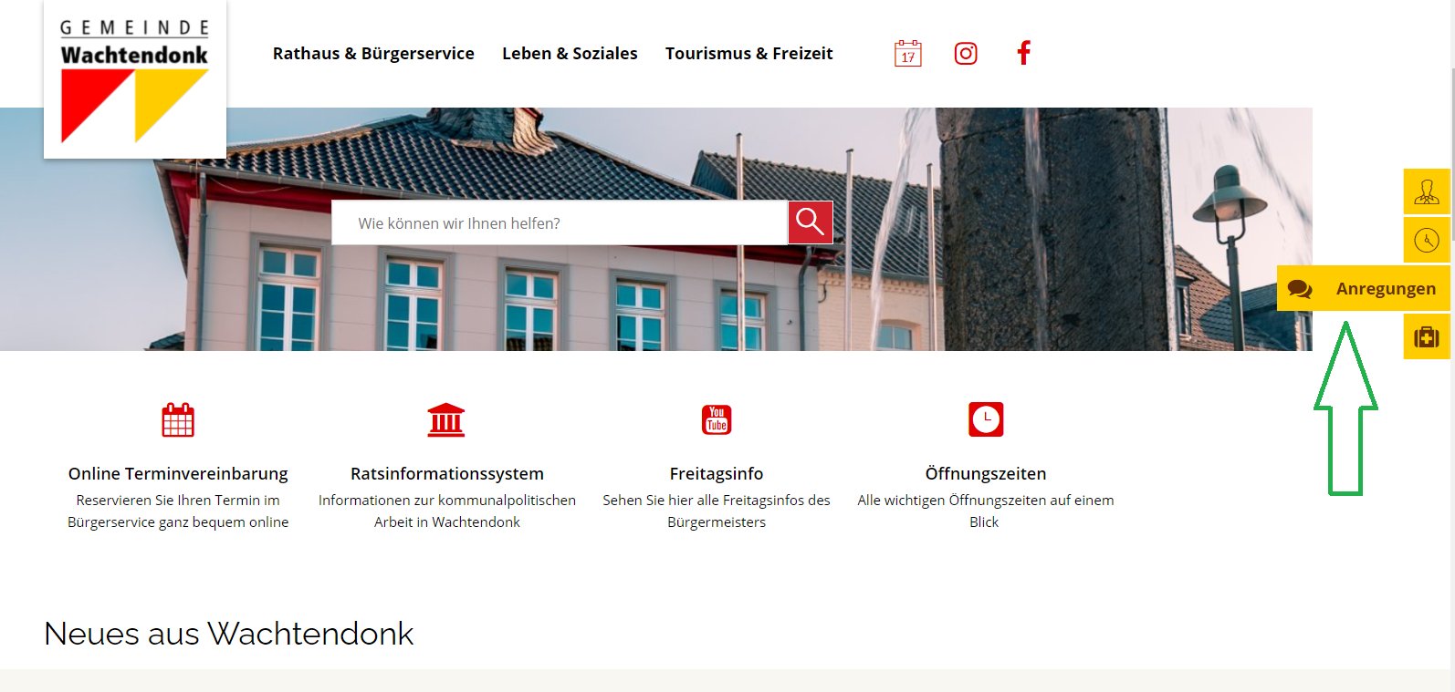
Task: Click the Anregungen feedback button
Action: pyautogui.click(x=1363, y=288)
